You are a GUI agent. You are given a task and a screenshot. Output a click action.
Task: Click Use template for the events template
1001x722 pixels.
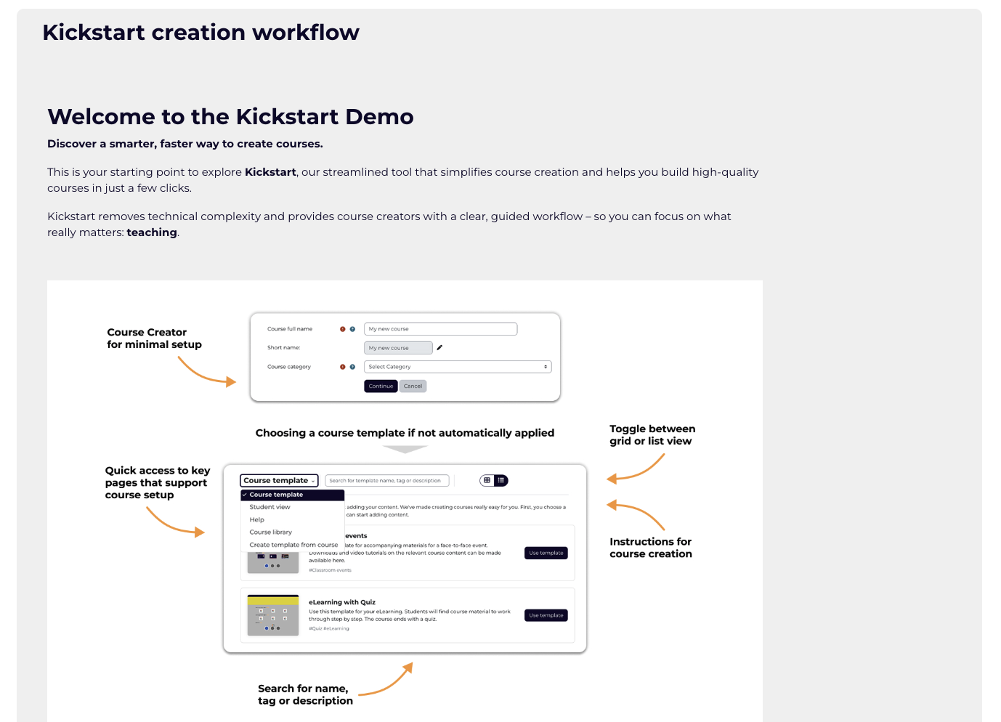tap(546, 553)
